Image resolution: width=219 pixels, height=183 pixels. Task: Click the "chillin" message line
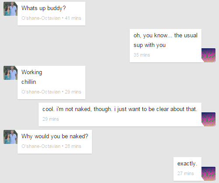[x=28, y=82]
